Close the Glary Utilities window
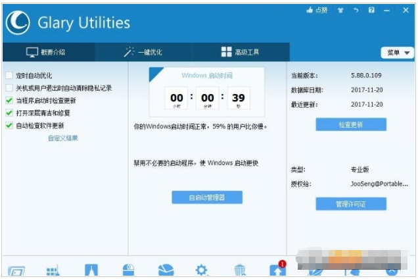Screen dimensions: 418x279 pos(406,10)
